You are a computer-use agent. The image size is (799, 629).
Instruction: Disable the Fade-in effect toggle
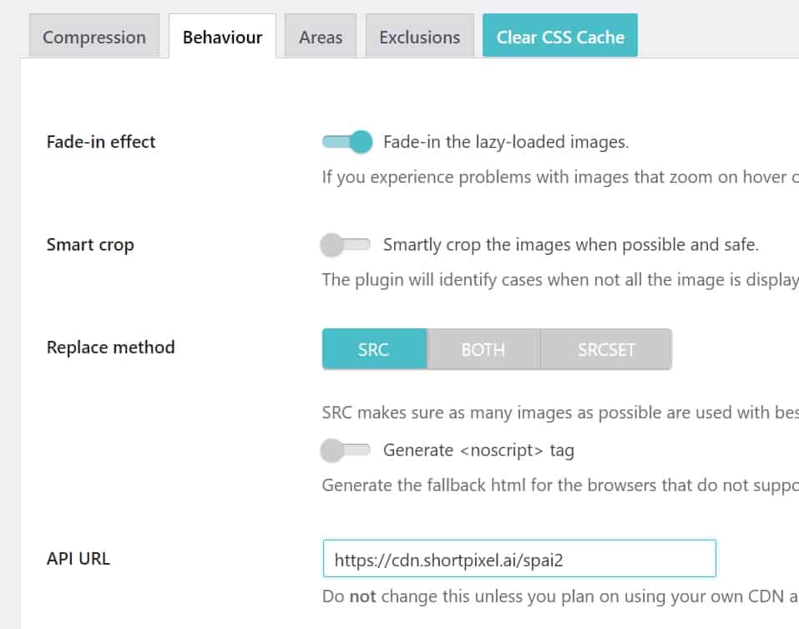(347, 142)
